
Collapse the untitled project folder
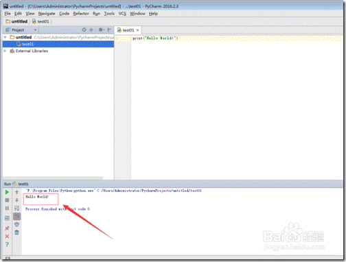coord(5,37)
